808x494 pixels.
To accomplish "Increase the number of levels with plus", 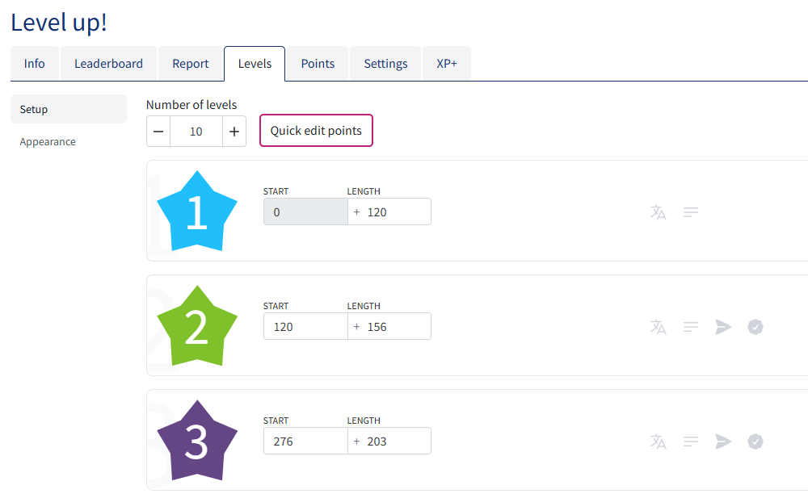I will tap(234, 131).
